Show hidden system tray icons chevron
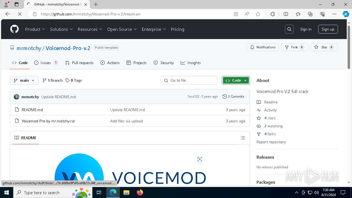Viewport: 352px width, 198px height. click(x=296, y=193)
